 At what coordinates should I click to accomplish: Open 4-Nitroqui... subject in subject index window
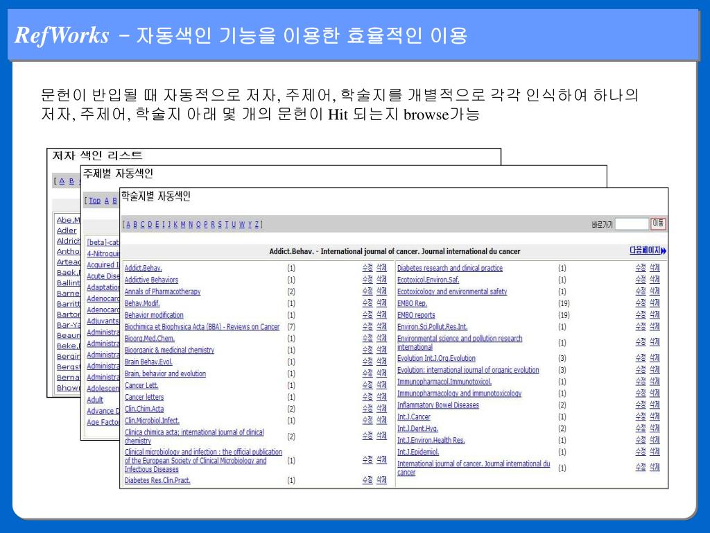click(x=103, y=254)
